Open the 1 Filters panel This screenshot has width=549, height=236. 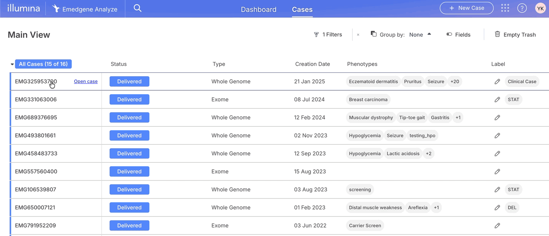tap(328, 34)
